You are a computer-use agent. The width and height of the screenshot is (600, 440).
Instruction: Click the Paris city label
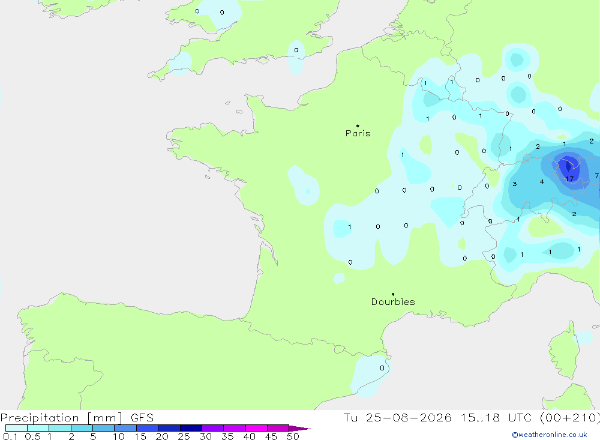pyautogui.click(x=358, y=133)
